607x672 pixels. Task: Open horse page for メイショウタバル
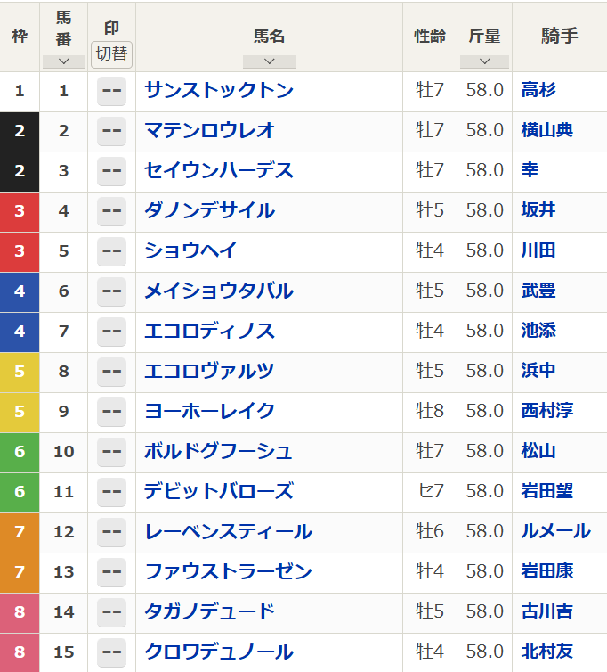[218, 291]
